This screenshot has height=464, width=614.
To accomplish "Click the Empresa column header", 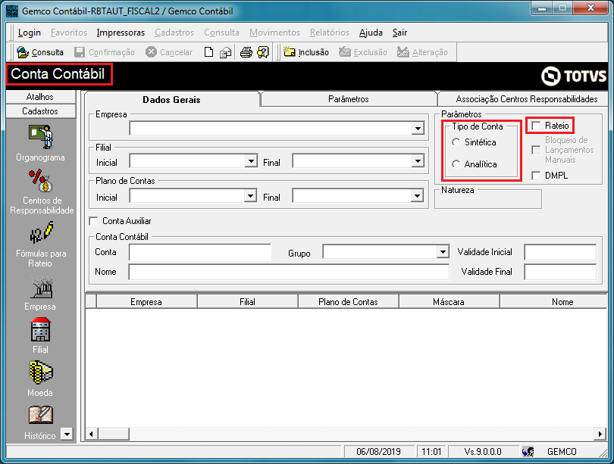I will click(146, 302).
